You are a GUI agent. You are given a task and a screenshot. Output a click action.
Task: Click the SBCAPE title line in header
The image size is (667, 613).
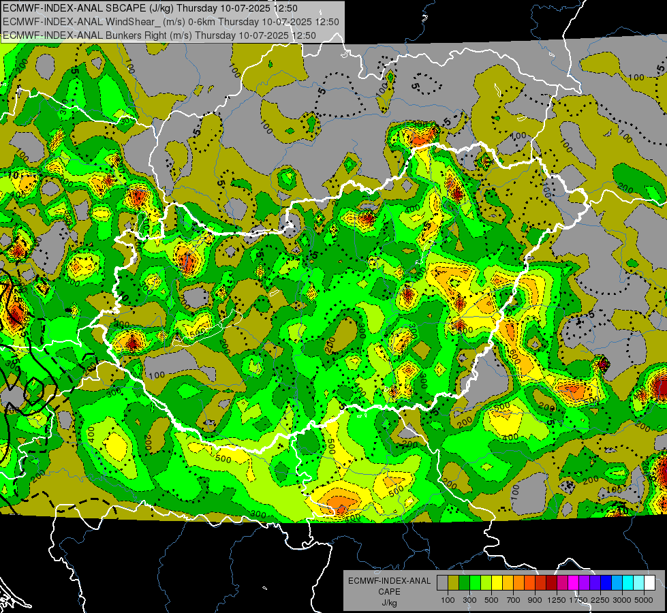tap(150, 8)
